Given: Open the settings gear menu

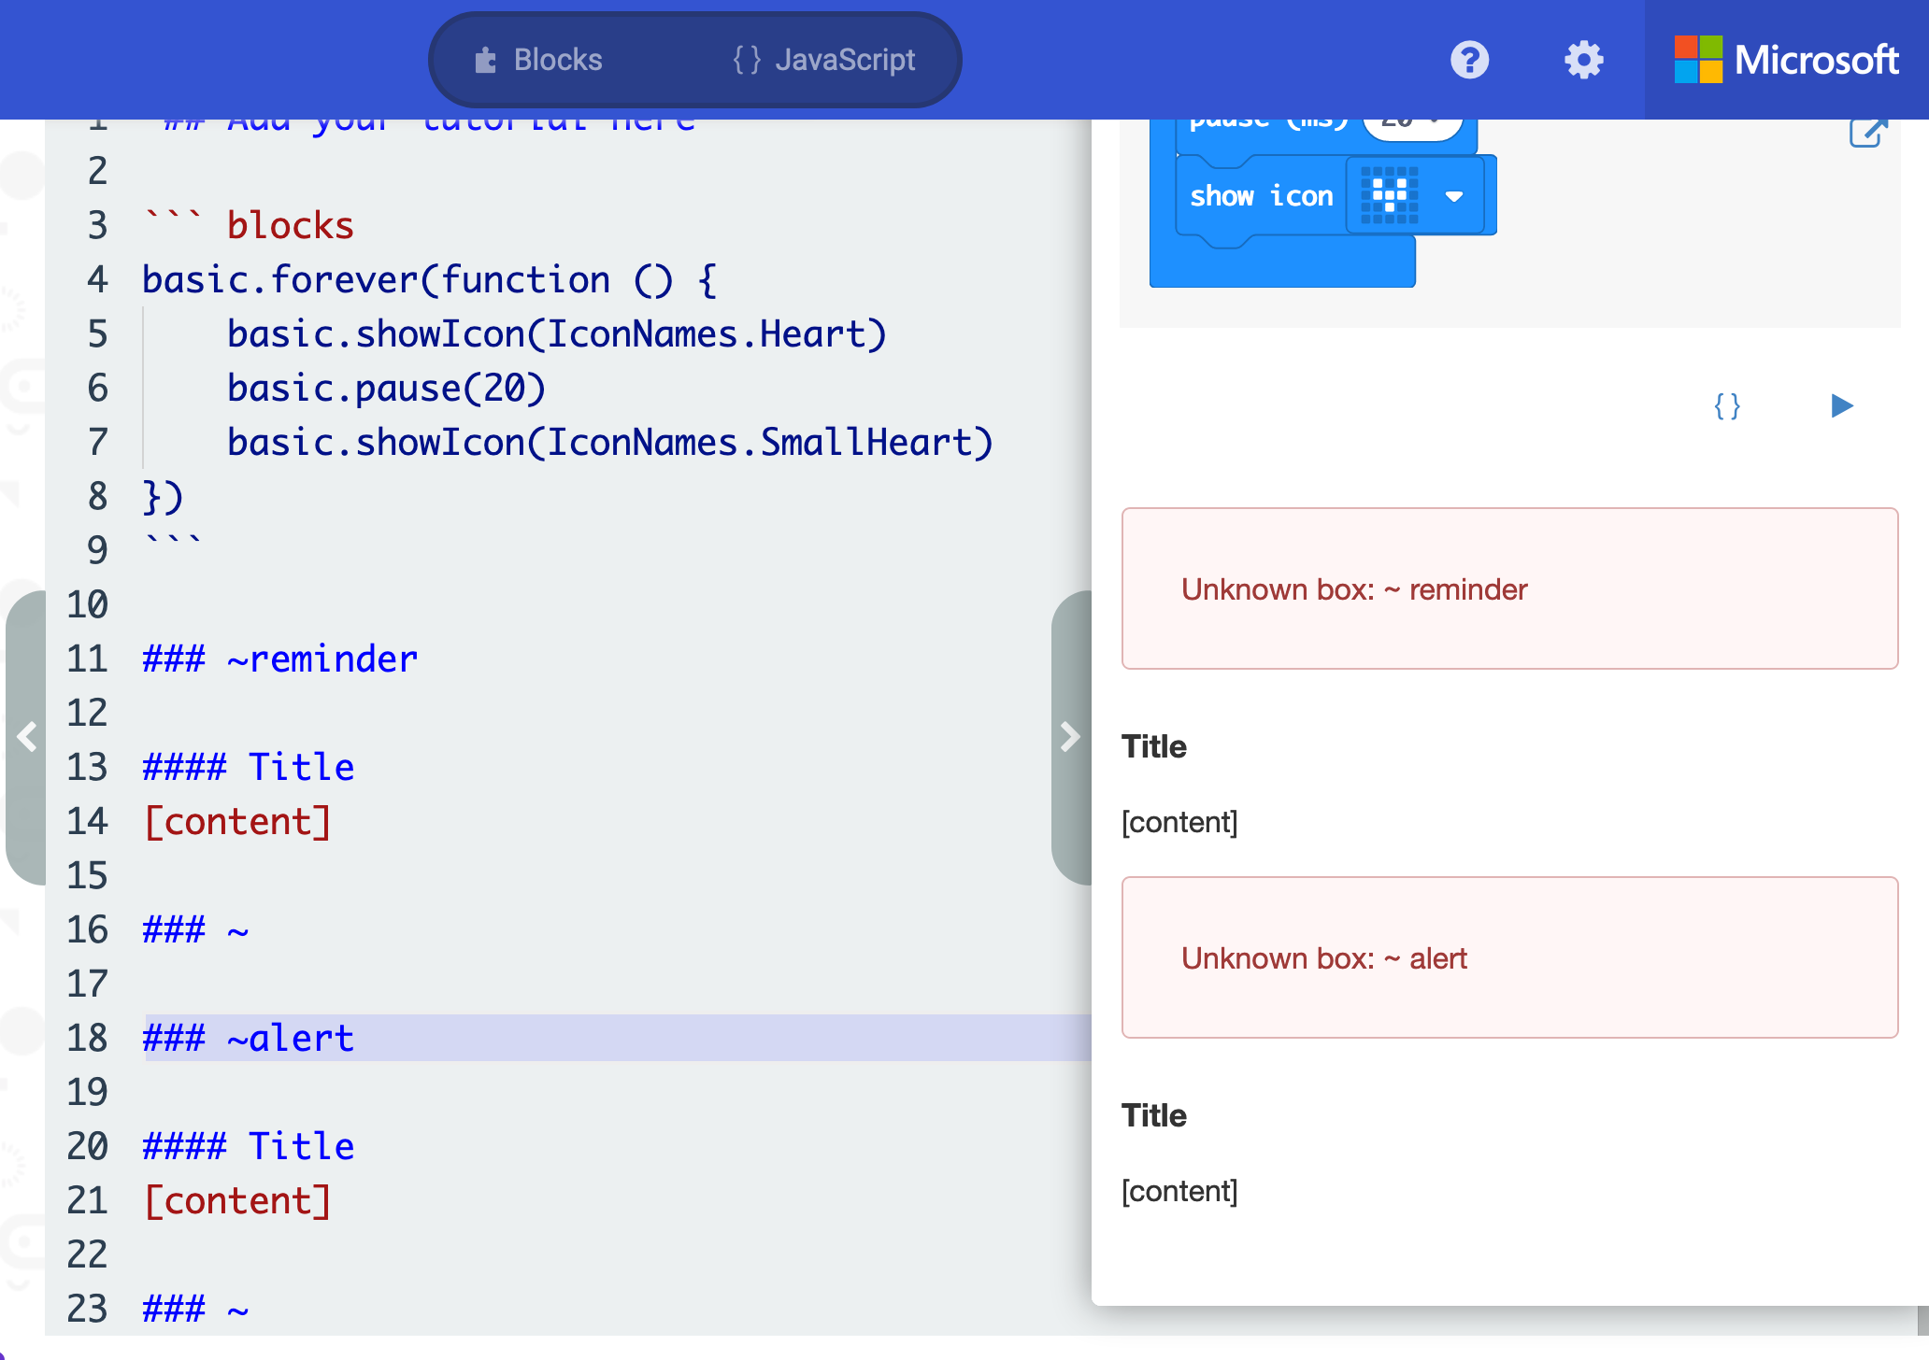Looking at the screenshot, I should 1583,60.
